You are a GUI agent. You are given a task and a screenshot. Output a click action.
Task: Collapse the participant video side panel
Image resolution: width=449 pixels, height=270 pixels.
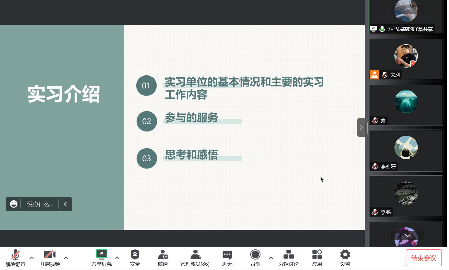click(361, 127)
